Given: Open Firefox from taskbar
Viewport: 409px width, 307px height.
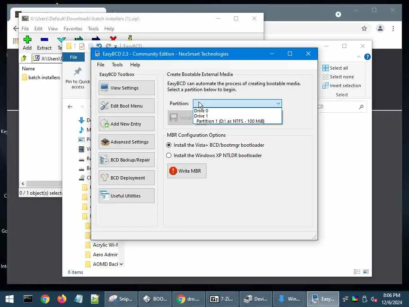Looking at the screenshot, I should coord(62,299).
